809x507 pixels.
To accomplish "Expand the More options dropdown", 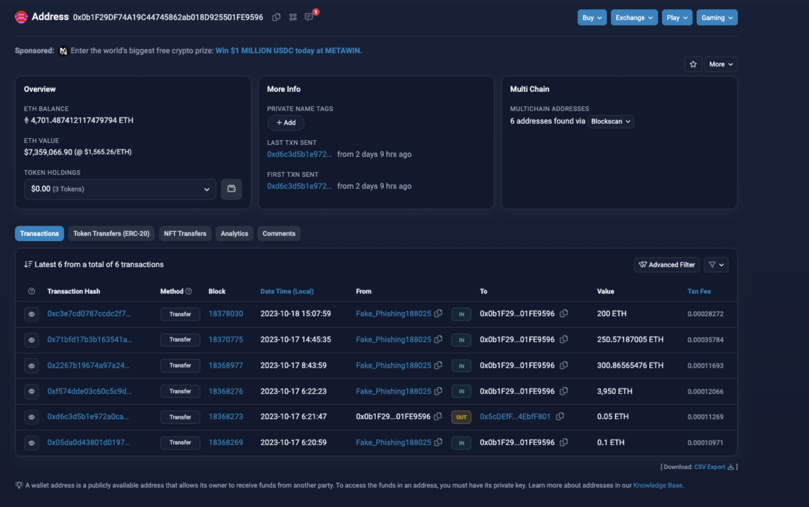I will [x=721, y=64].
